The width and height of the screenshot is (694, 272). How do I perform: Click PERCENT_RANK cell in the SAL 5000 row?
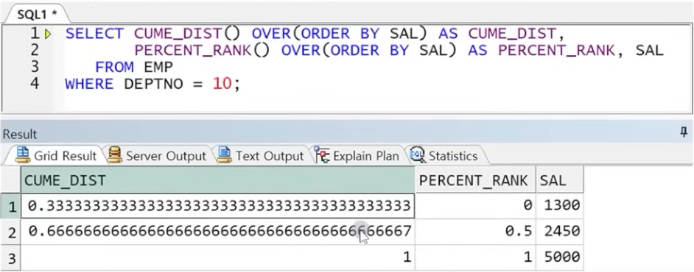(475, 257)
